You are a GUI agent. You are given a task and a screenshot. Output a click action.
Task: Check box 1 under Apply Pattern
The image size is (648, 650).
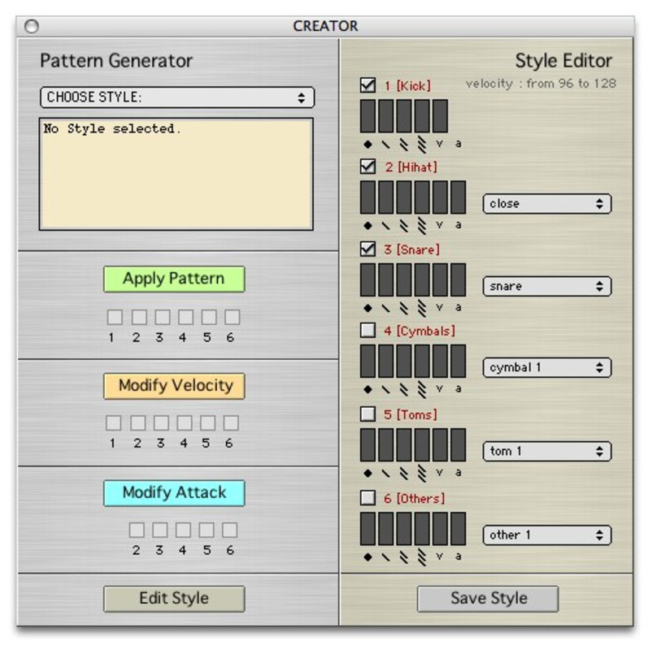pos(115,317)
